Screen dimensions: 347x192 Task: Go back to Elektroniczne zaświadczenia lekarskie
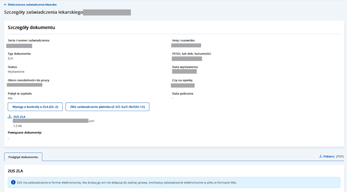pyautogui.click(x=32, y=4)
